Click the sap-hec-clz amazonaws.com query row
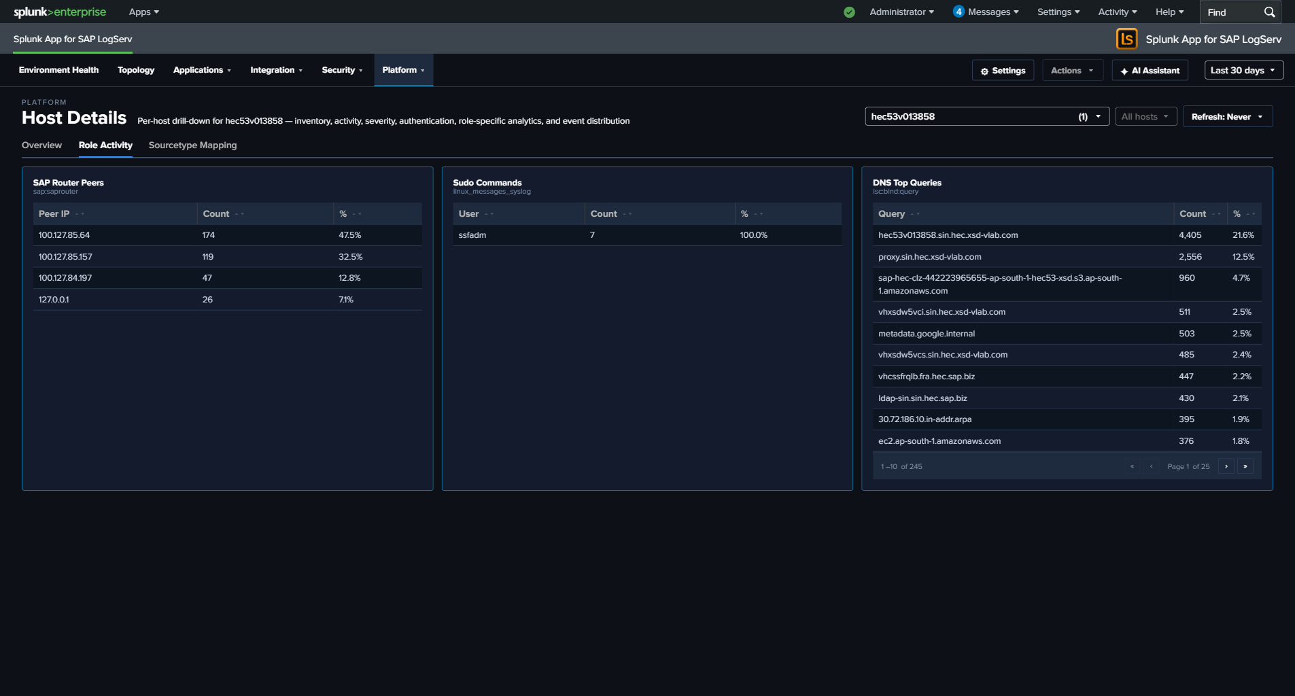1295x696 pixels. click(1067, 284)
